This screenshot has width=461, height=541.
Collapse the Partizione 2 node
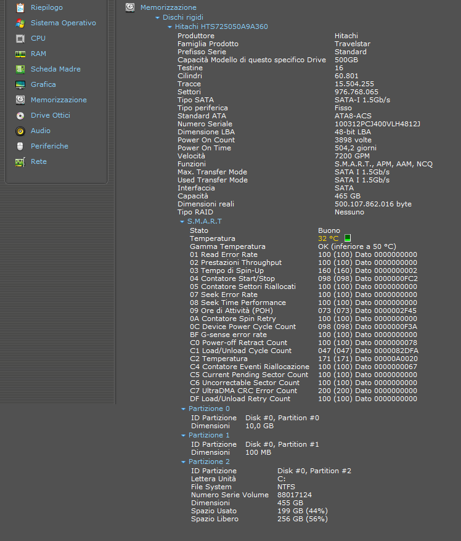[183, 462]
